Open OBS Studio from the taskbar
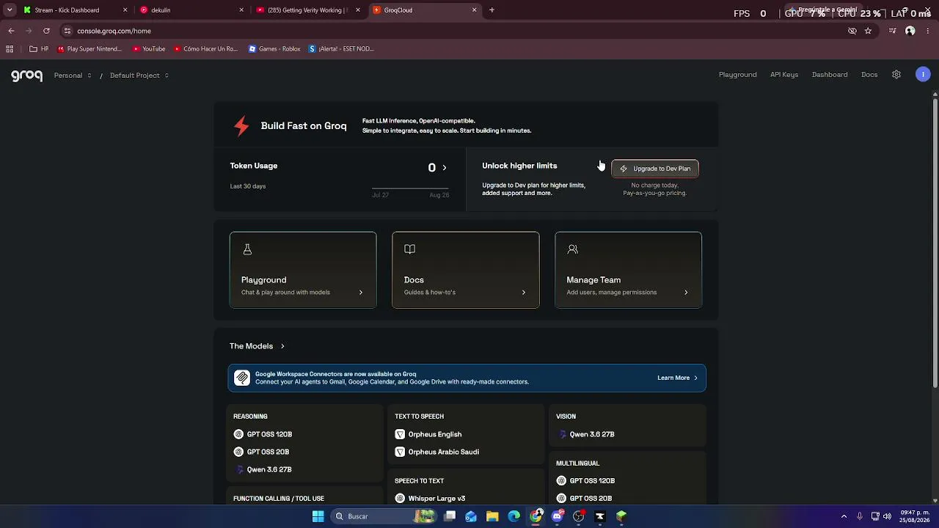Viewport: 939px width, 528px height. tap(579, 516)
